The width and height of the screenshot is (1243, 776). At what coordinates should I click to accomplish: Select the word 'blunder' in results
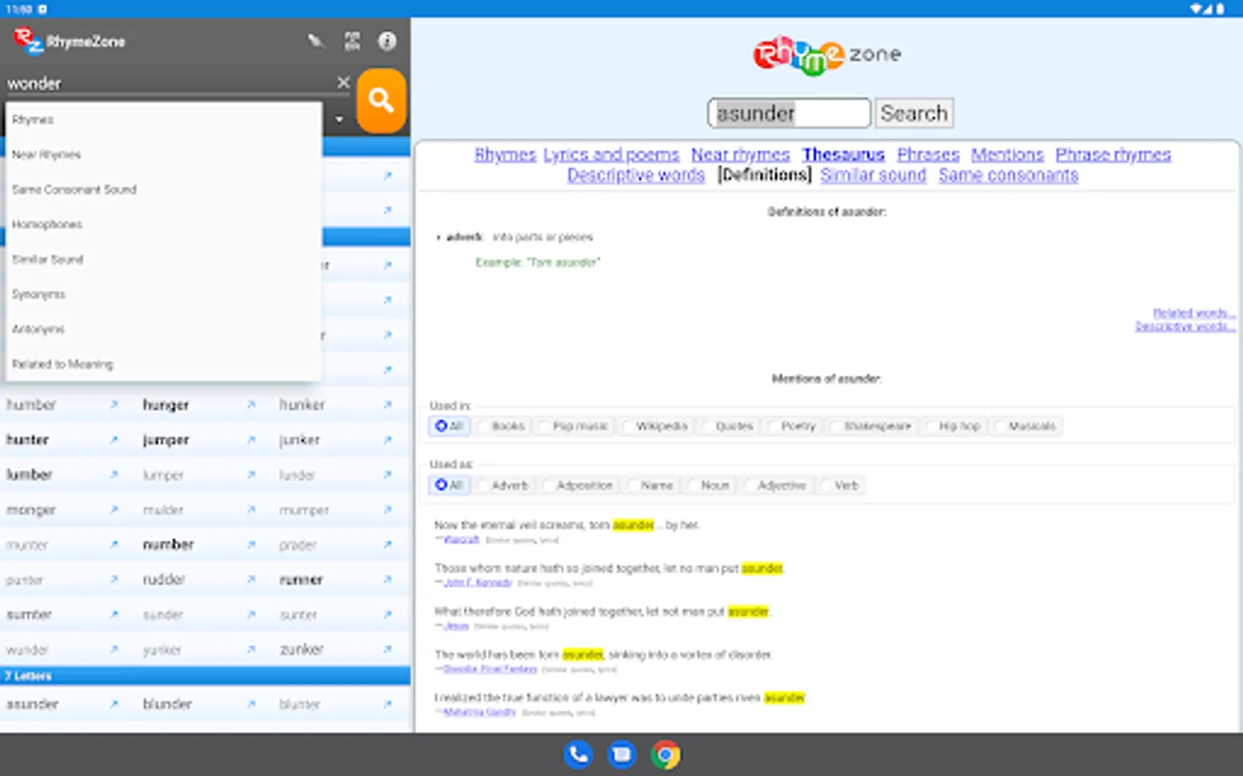[x=167, y=704]
